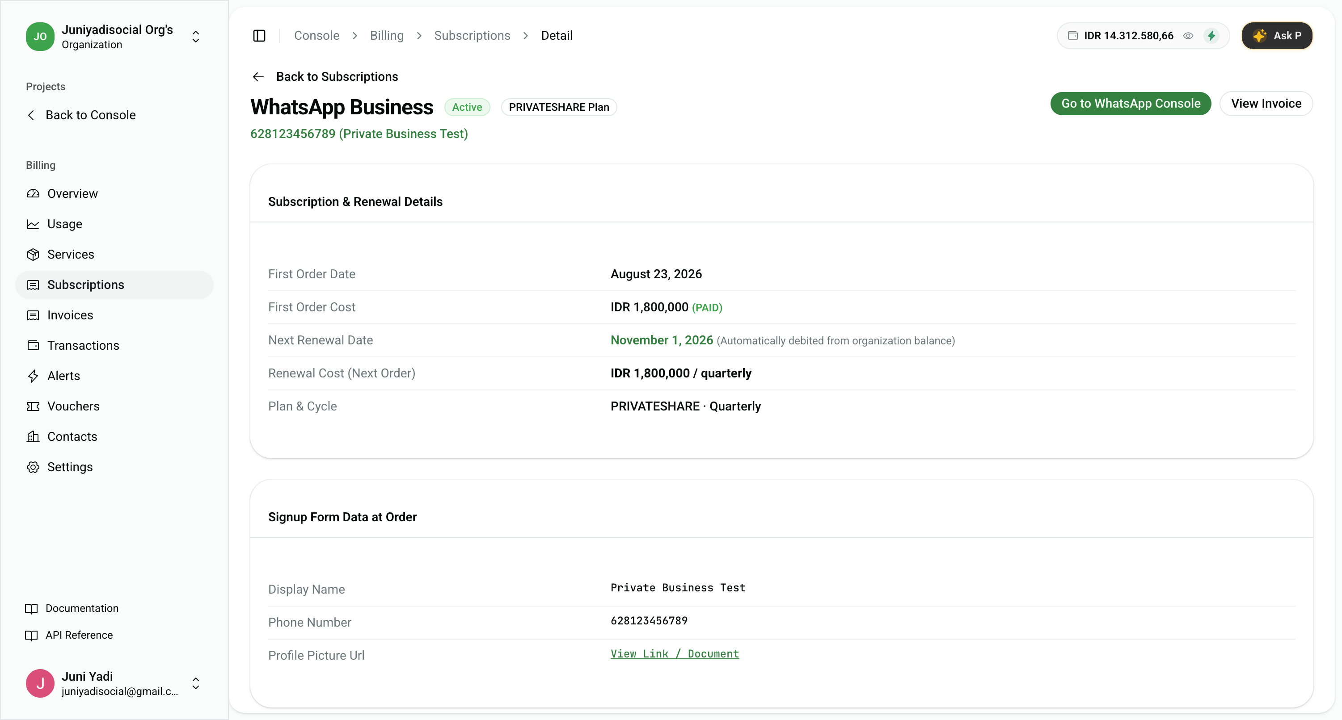Click the wallet icon beside balance

(1073, 35)
